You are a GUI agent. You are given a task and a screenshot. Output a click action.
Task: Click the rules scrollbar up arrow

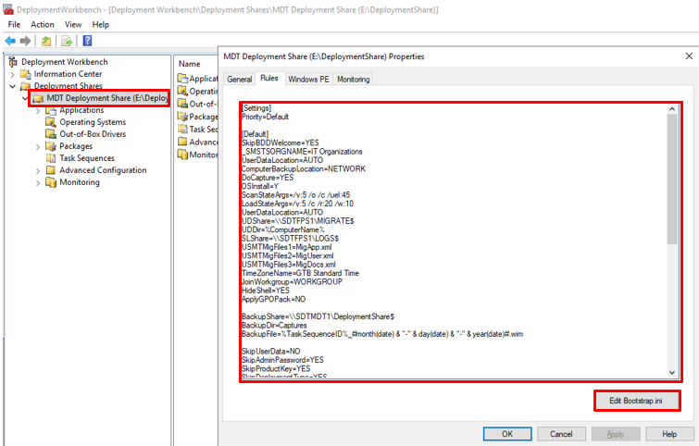672,108
